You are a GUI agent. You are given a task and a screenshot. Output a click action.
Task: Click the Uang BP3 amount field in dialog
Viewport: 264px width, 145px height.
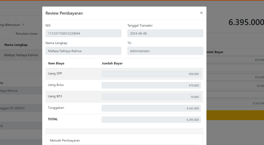pyautogui.click(x=151, y=97)
